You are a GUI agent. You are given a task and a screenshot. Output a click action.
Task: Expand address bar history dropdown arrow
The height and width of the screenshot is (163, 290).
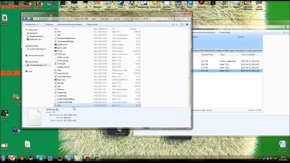coord(169,19)
